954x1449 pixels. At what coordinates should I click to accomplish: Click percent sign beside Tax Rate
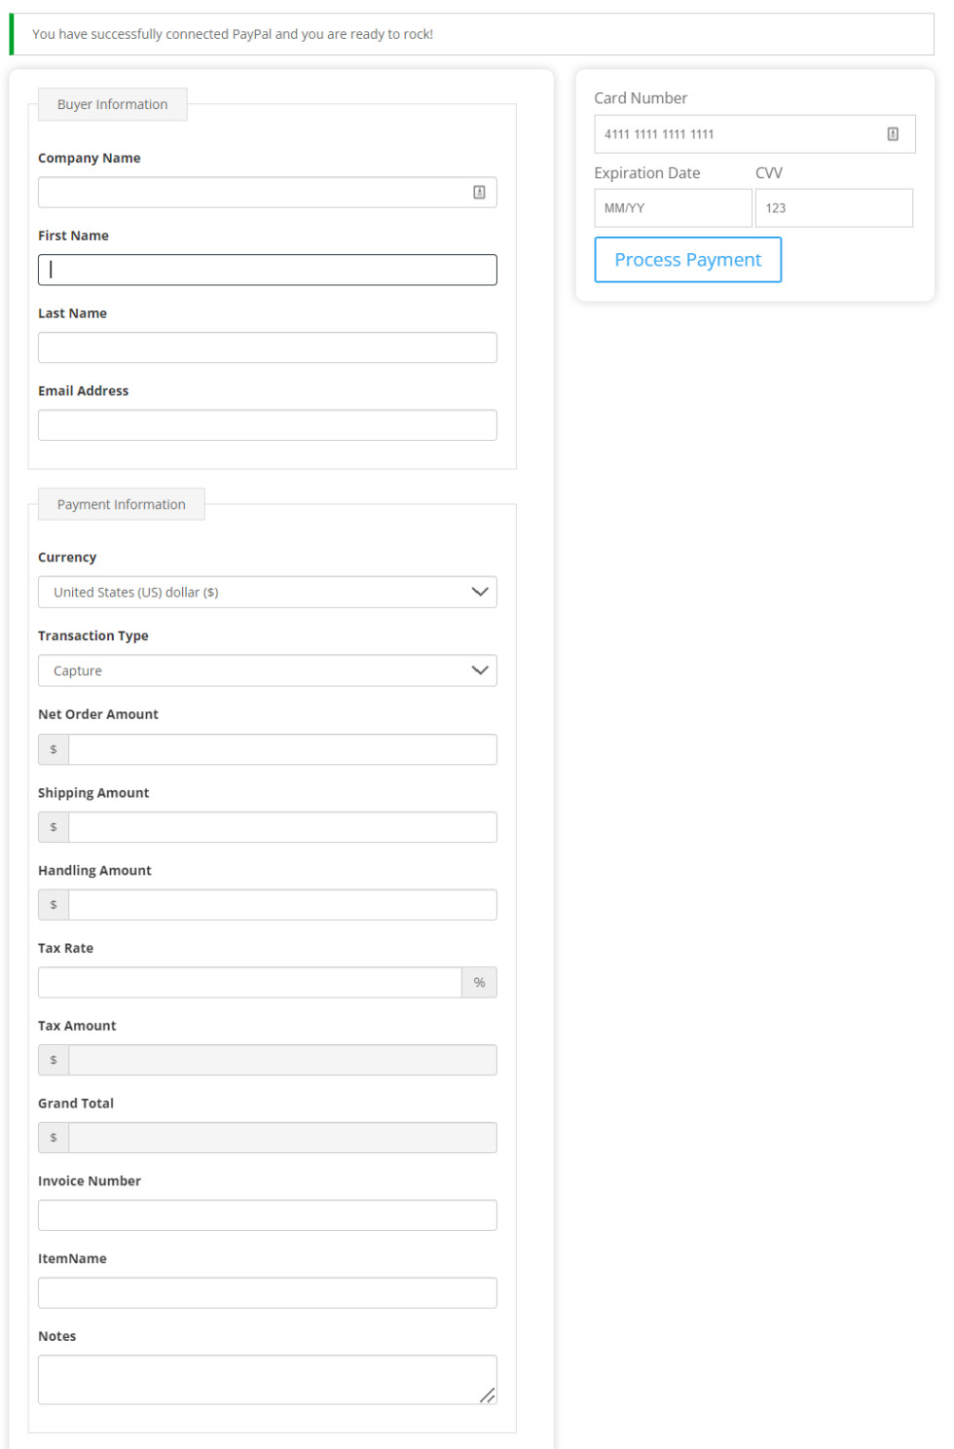pyautogui.click(x=479, y=983)
